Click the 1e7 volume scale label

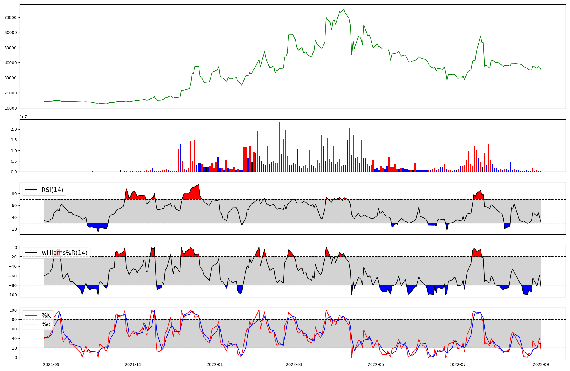coord(23,117)
